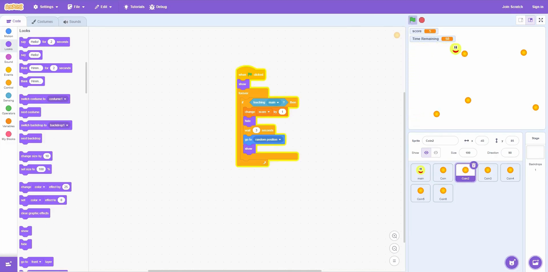This screenshot has height=272, width=548.
Task: Open the score variable dropdown in change block
Action: pos(268,112)
